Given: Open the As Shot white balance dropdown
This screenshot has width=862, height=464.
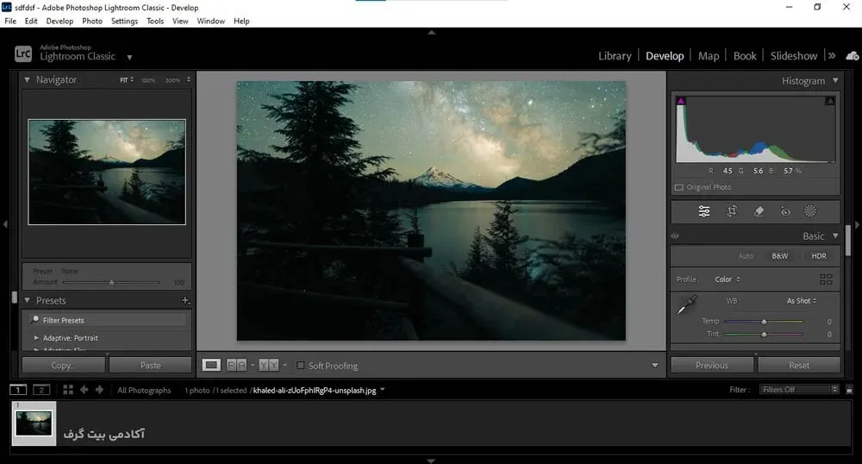Looking at the screenshot, I should coord(802,301).
